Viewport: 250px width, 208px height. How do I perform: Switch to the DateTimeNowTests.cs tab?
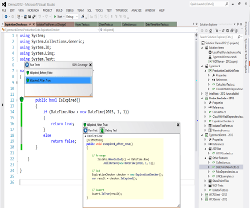160,25
